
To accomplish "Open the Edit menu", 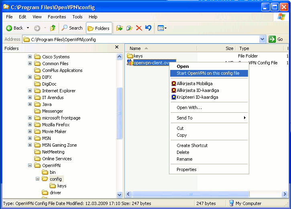I will (22, 17).
